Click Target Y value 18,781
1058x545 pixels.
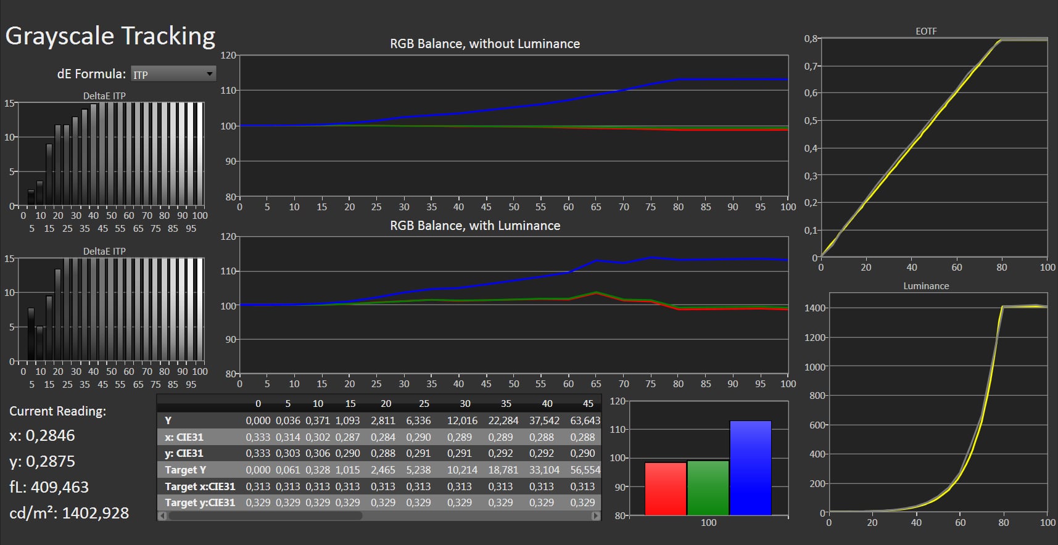pyautogui.click(x=503, y=470)
